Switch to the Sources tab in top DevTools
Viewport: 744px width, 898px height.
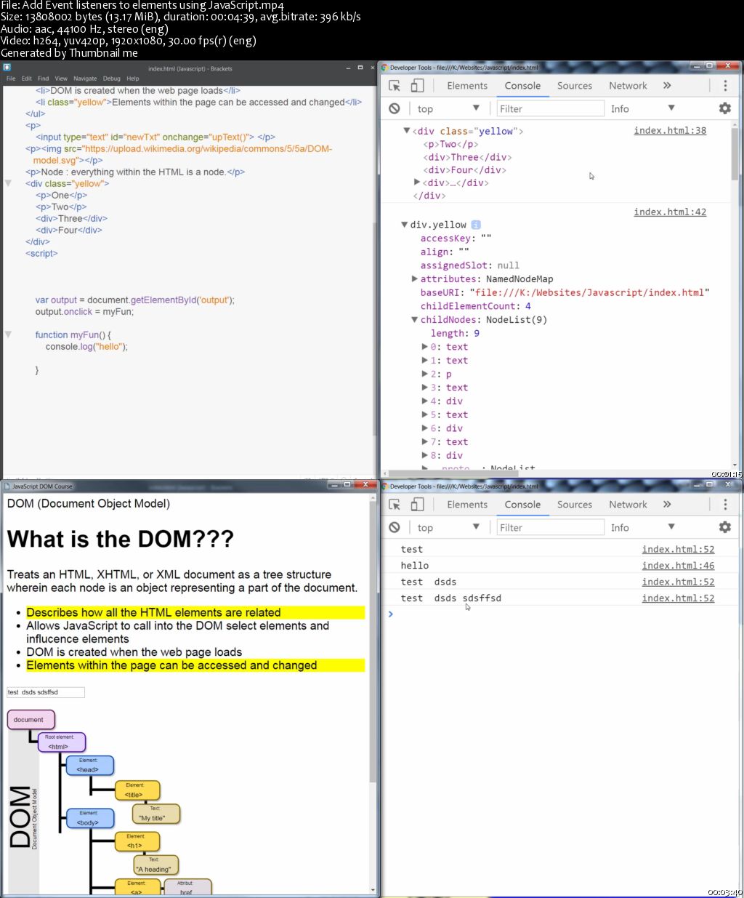[x=574, y=85]
